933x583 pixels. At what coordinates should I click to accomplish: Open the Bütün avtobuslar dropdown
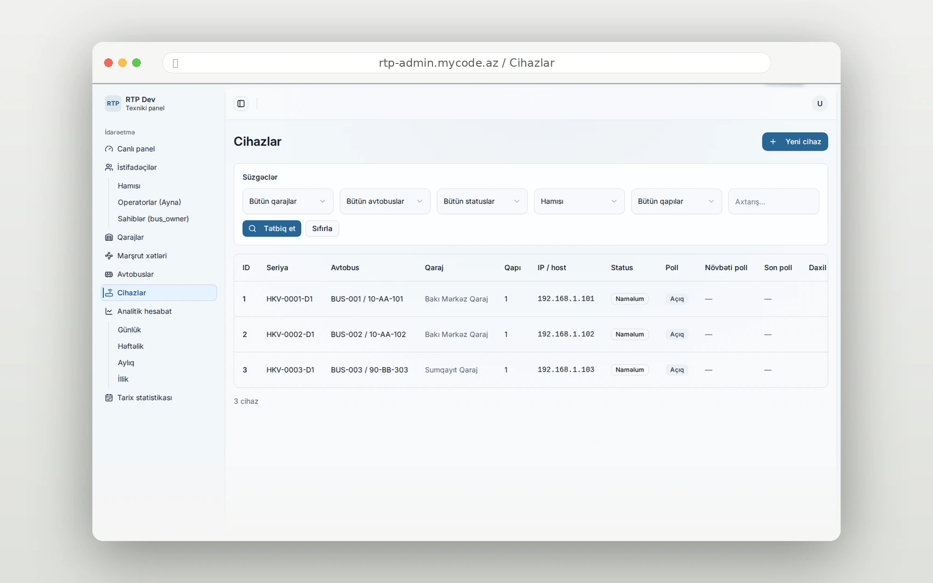click(385, 201)
